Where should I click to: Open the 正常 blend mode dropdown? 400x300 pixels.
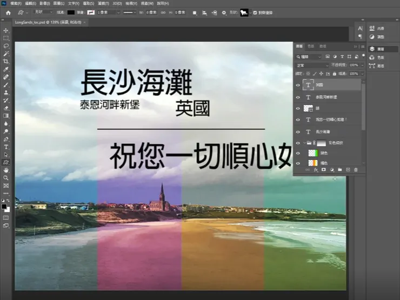click(312, 65)
